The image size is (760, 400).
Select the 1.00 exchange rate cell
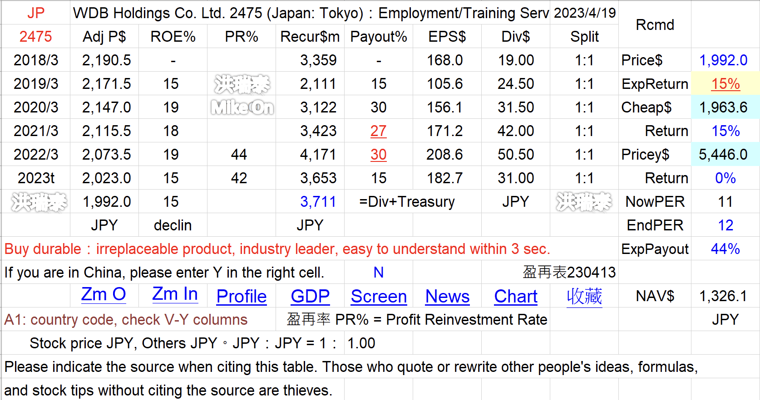coord(379,343)
